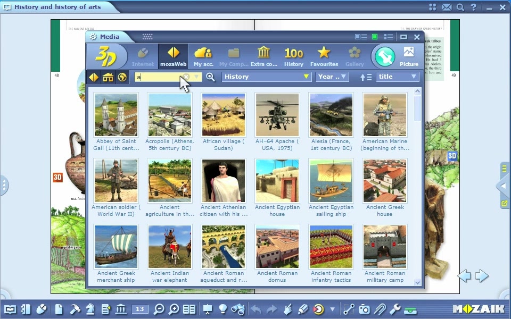
Task: Open the Year filter dropdown
Action: click(332, 77)
